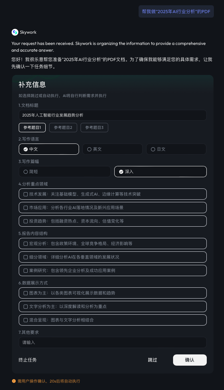Click 跳过 to skip the form

click(x=152, y=360)
